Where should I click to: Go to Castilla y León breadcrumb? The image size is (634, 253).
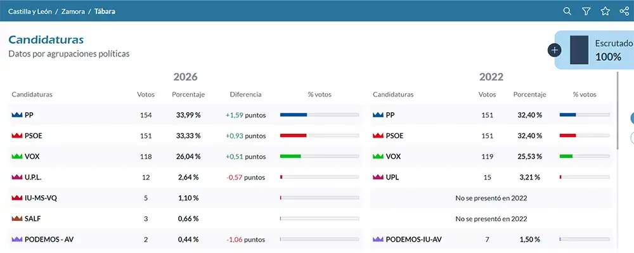point(30,11)
